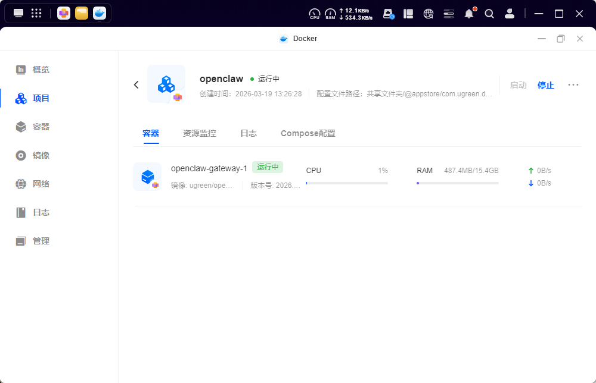Open the more options menu with three dots

tap(573, 85)
